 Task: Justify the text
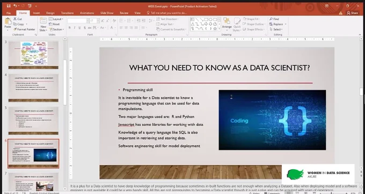136,28
